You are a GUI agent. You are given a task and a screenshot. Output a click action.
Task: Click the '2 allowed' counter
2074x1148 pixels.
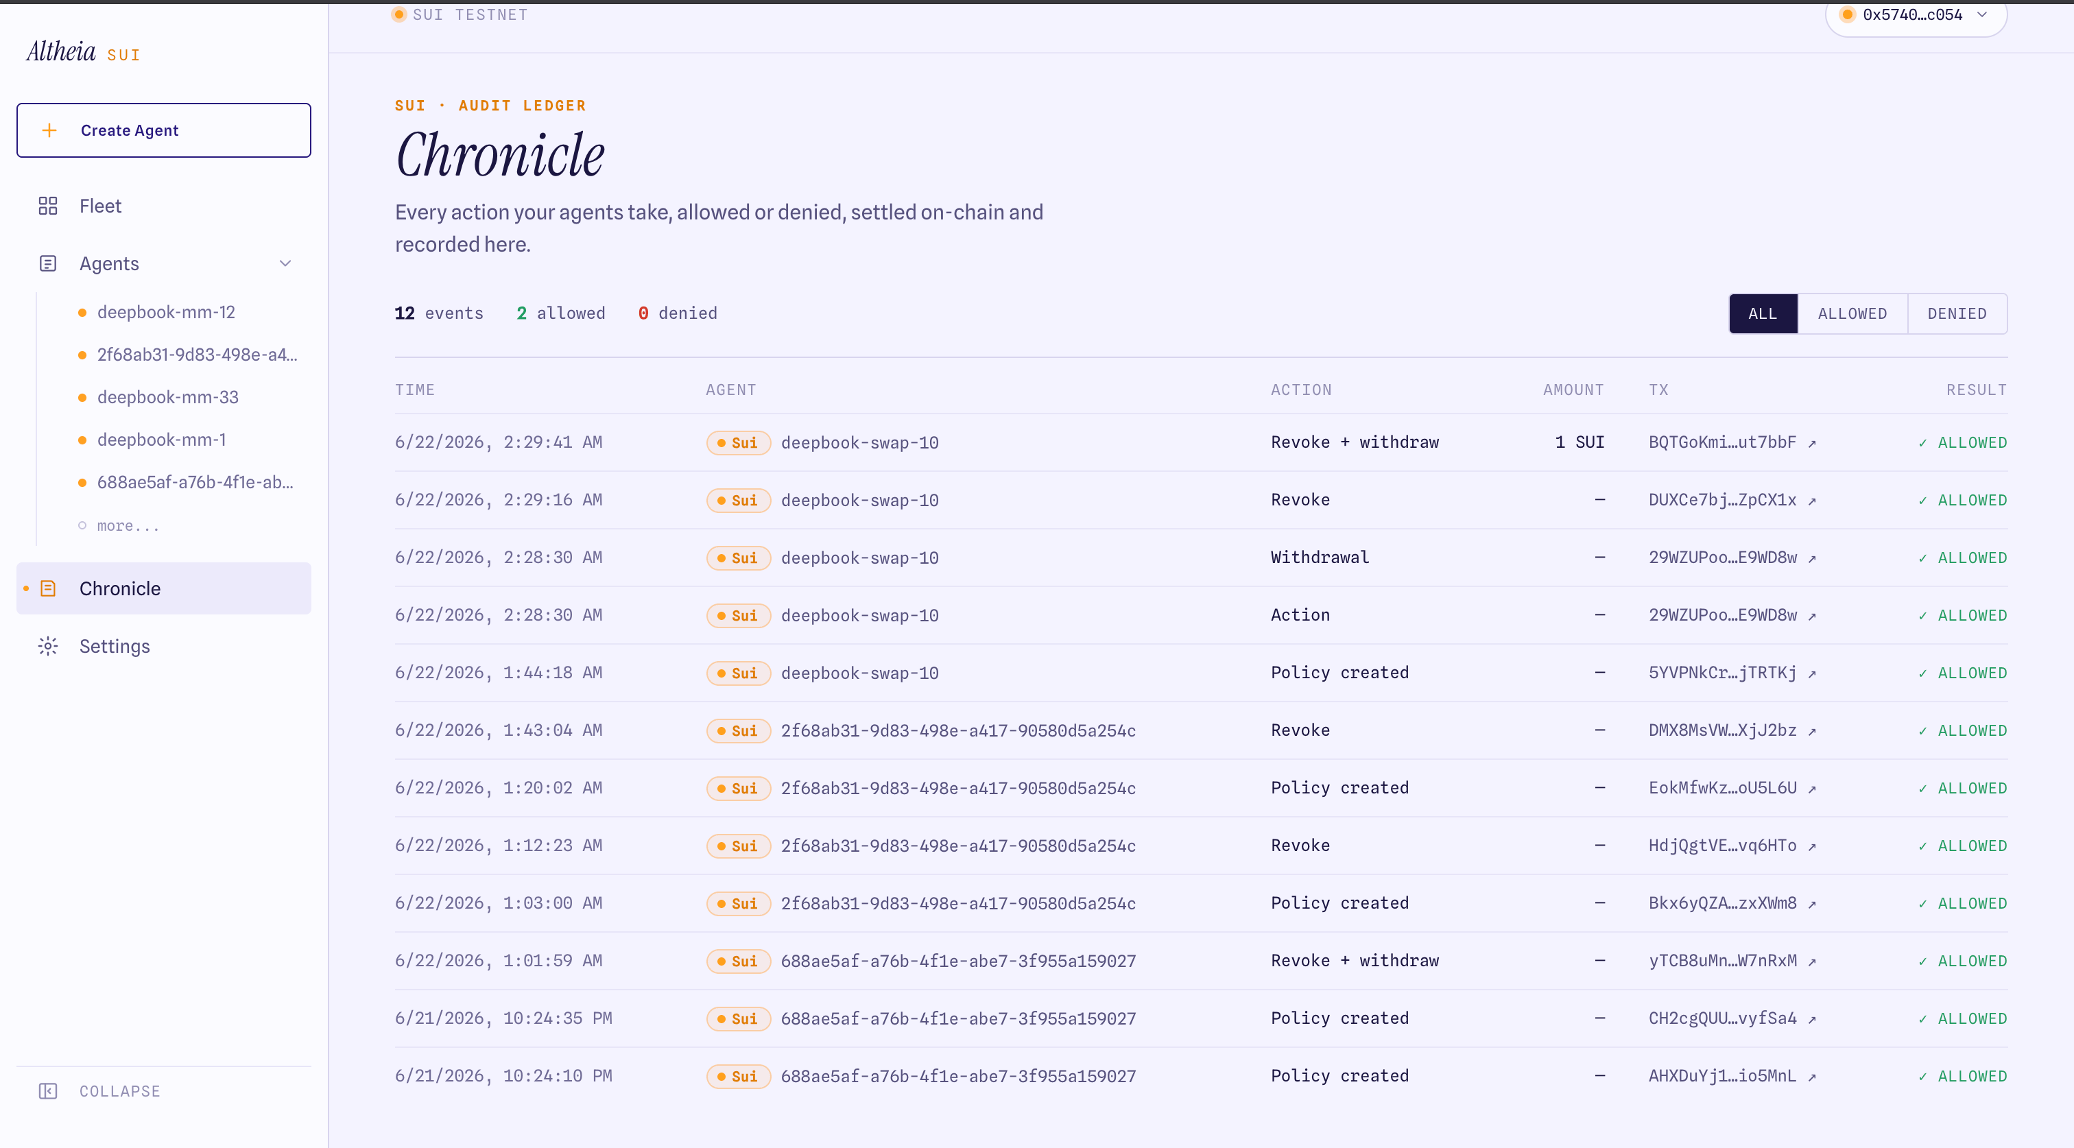pos(560,314)
